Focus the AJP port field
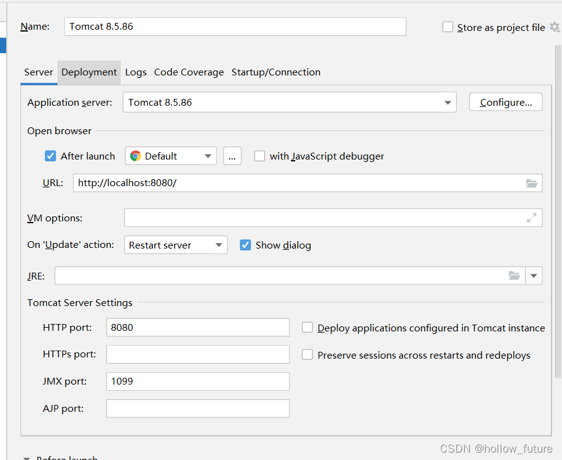Image resolution: width=562 pixels, height=460 pixels. tap(198, 409)
